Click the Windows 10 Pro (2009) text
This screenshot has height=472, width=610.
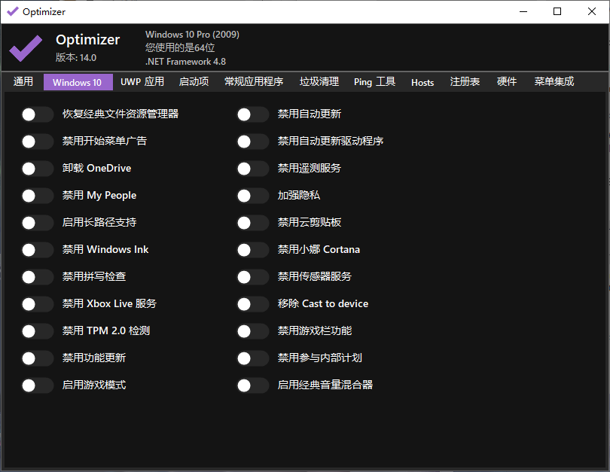(192, 35)
